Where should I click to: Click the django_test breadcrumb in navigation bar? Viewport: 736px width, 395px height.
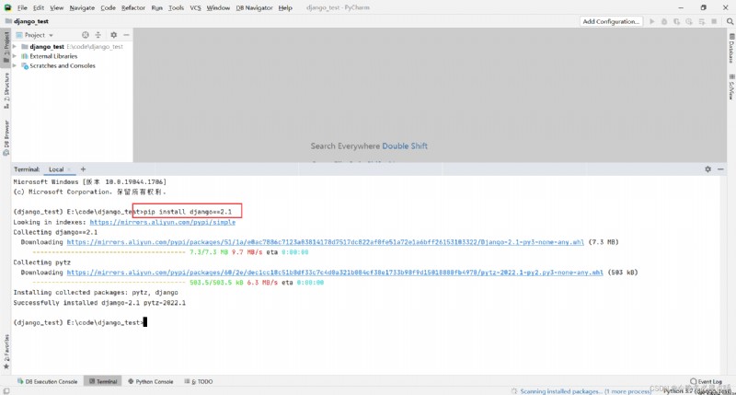[31, 21]
